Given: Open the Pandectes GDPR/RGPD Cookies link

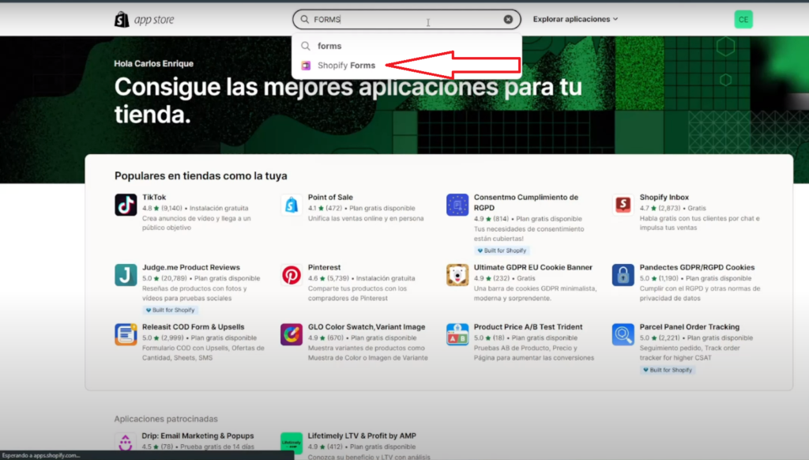Looking at the screenshot, I should coord(697,267).
